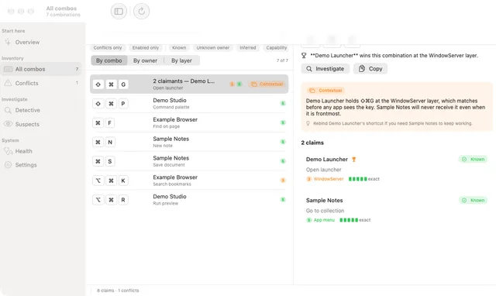Click the 8 claims status bar text
This screenshot has width=496, height=296.
coord(118,291)
